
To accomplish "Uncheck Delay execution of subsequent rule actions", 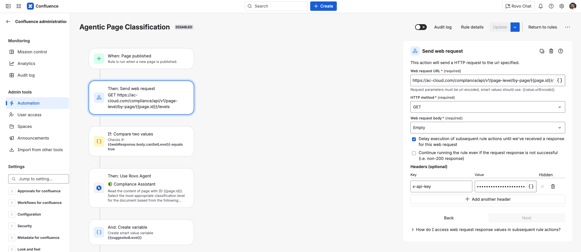I will click(414, 139).
